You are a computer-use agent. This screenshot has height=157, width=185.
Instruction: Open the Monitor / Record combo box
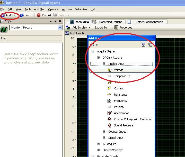click(36, 27)
